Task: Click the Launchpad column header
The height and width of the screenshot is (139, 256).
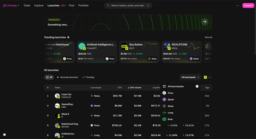Action: click(x=96, y=88)
